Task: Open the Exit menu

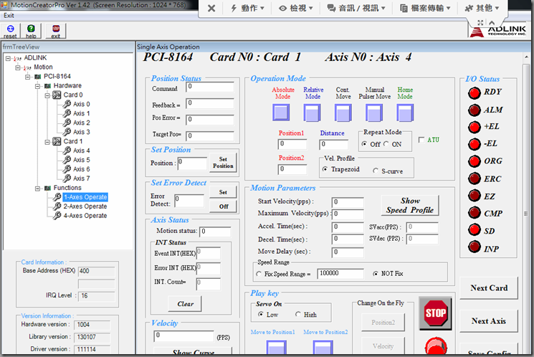Action: pos(9,15)
